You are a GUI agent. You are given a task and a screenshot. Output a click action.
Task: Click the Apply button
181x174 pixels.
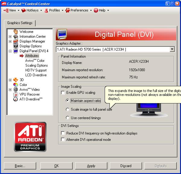coord(91,166)
